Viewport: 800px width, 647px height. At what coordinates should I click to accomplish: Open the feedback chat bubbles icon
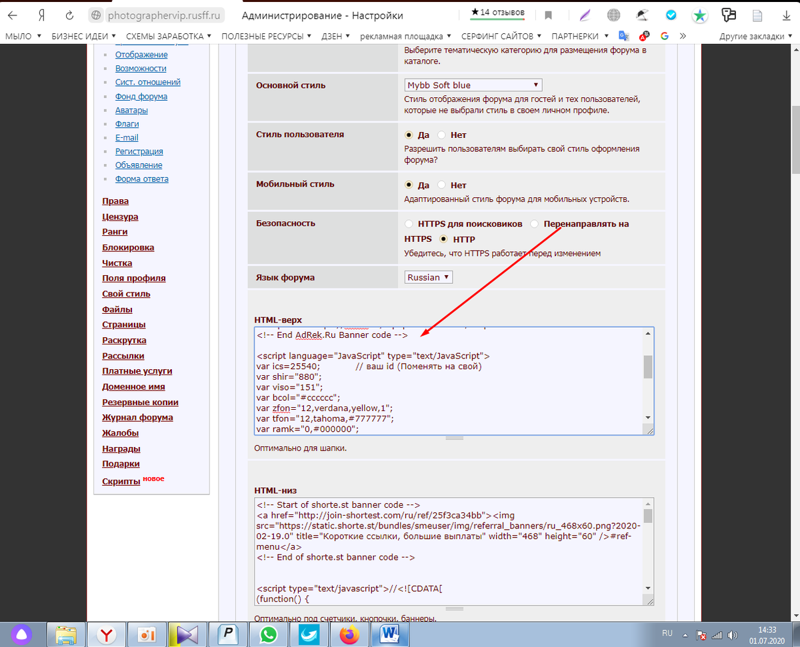[x=729, y=15]
